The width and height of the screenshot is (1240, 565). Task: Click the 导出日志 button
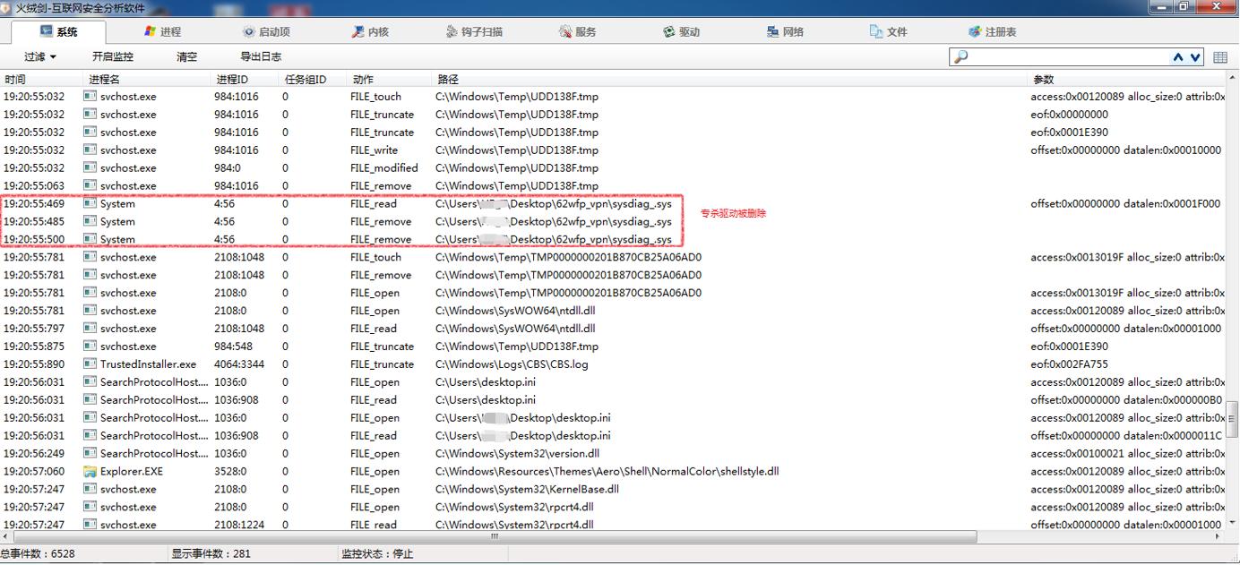coord(261,56)
